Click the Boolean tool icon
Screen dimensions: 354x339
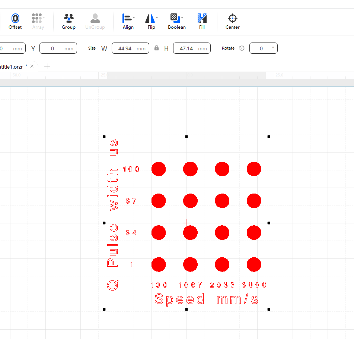point(175,18)
